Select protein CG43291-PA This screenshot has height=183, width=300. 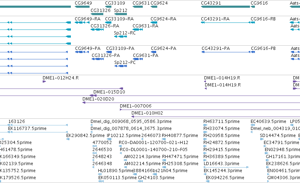pyautogui.click(x=216, y=48)
